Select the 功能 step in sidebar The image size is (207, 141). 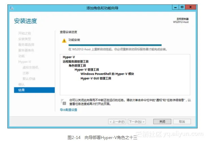(21, 56)
